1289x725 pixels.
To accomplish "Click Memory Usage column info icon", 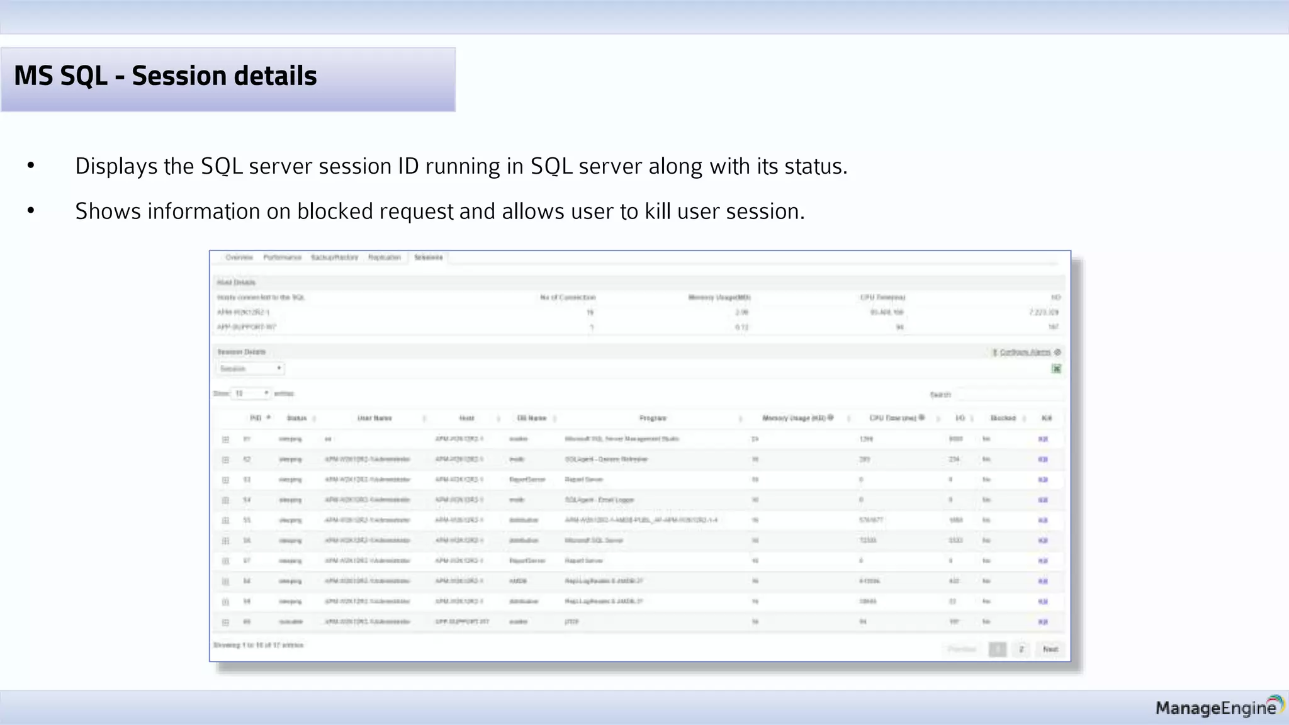I will [831, 417].
